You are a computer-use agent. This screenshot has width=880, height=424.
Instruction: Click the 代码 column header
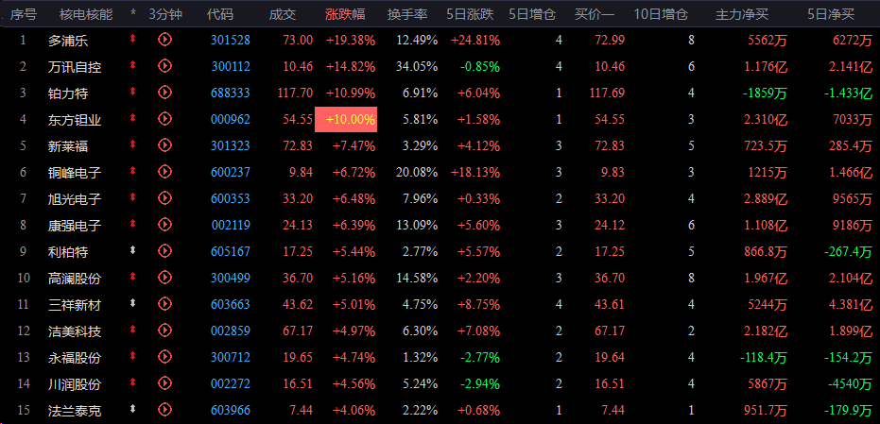pos(220,14)
